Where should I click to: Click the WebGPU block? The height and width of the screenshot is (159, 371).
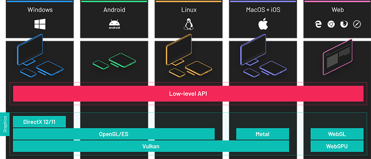[337, 146]
